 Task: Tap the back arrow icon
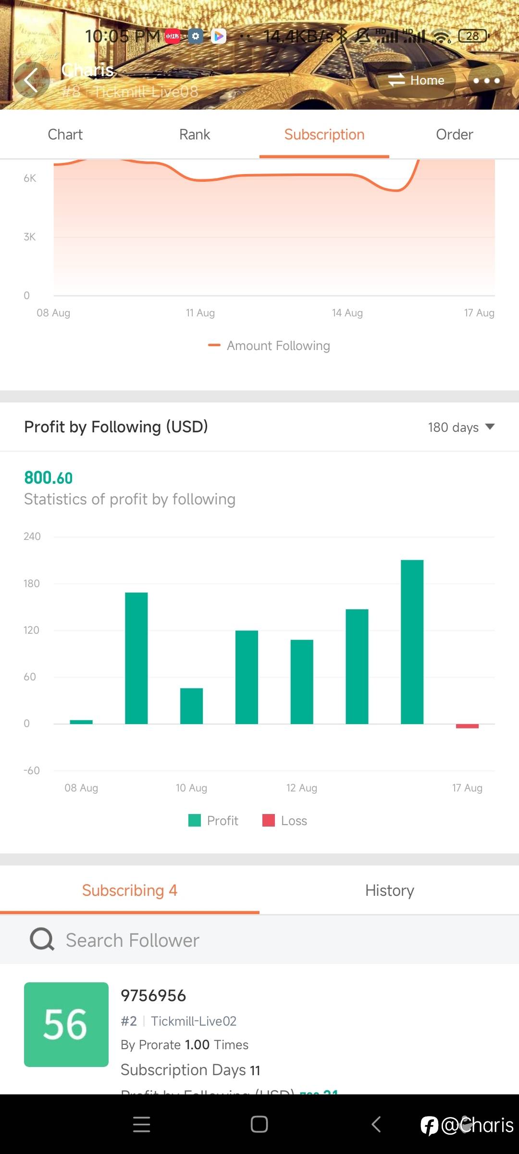click(x=31, y=80)
